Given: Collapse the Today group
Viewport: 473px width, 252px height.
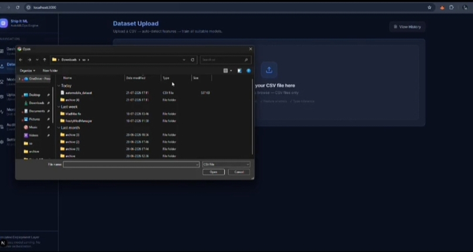Looking at the screenshot, I should [x=59, y=86].
